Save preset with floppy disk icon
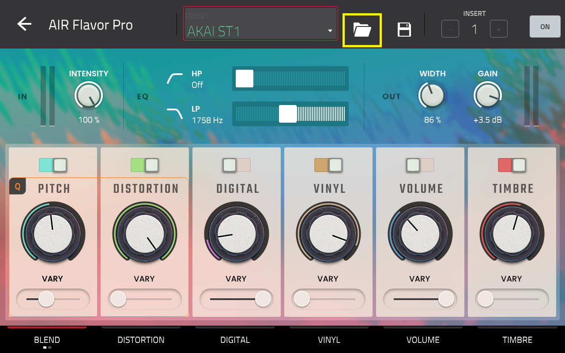Screen dimensions: 565x353 [404, 30]
